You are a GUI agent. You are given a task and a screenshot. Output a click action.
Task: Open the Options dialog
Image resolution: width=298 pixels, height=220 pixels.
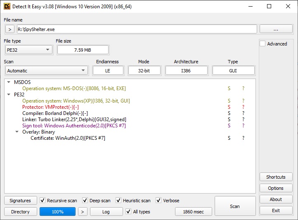point(276,188)
